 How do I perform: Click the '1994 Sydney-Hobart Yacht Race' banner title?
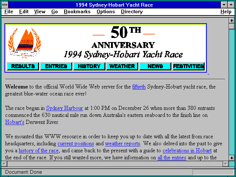pyautogui.click(x=123, y=55)
